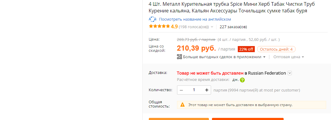Open the Посмотреть название на английском link
The width and height of the screenshot is (331, 120).
195,19
